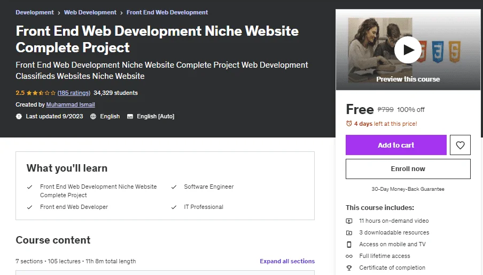This screenshot has width=483, height=275.
Task: Click the closed captions icon beside English [Auto]
Action: point(130,117)
